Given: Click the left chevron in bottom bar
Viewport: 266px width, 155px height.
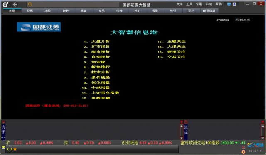Looking at the screenshot, I should [x=8, y=149].
